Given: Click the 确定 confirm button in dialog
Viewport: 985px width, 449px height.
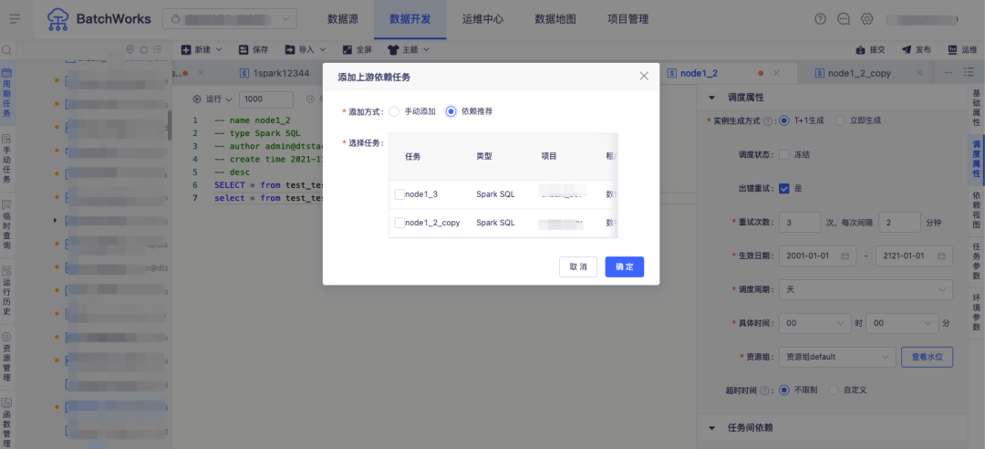Looking at the screenshot, I should click(x=625, y=266).
